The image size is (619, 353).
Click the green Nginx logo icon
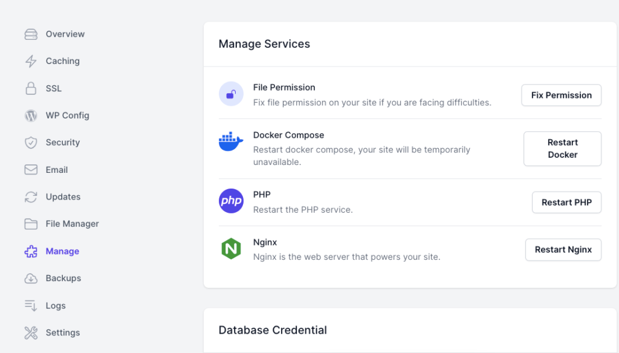pyautogui.click(x=231, y=248)
